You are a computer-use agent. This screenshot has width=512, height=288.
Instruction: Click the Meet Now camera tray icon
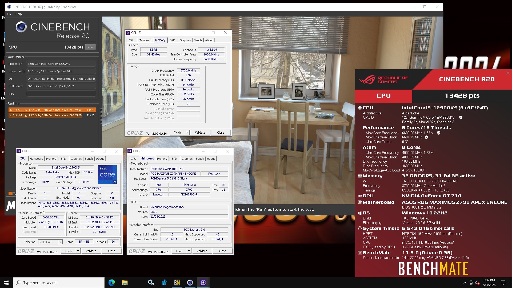pos(471,283)
